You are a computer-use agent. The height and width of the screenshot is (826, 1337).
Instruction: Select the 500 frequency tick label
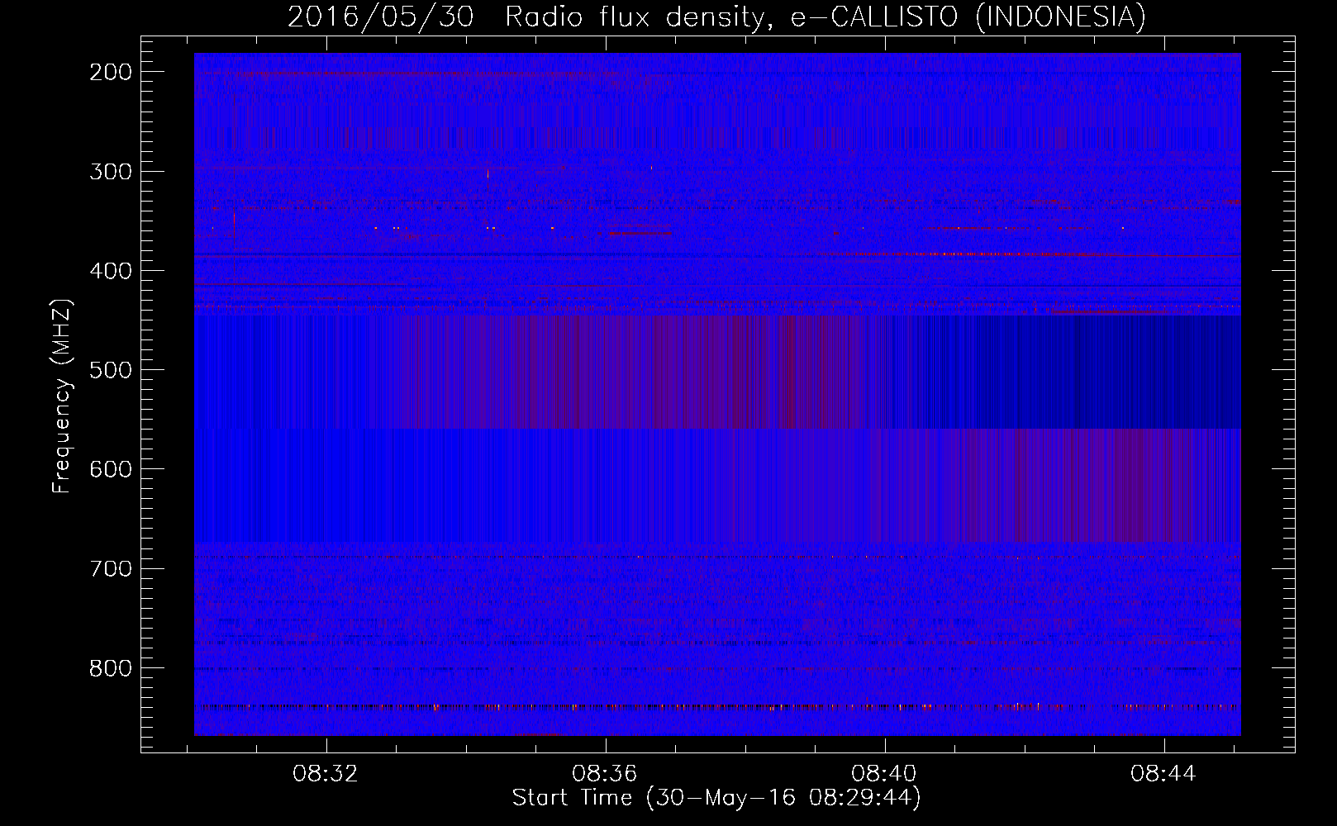[x=111, y=370]
